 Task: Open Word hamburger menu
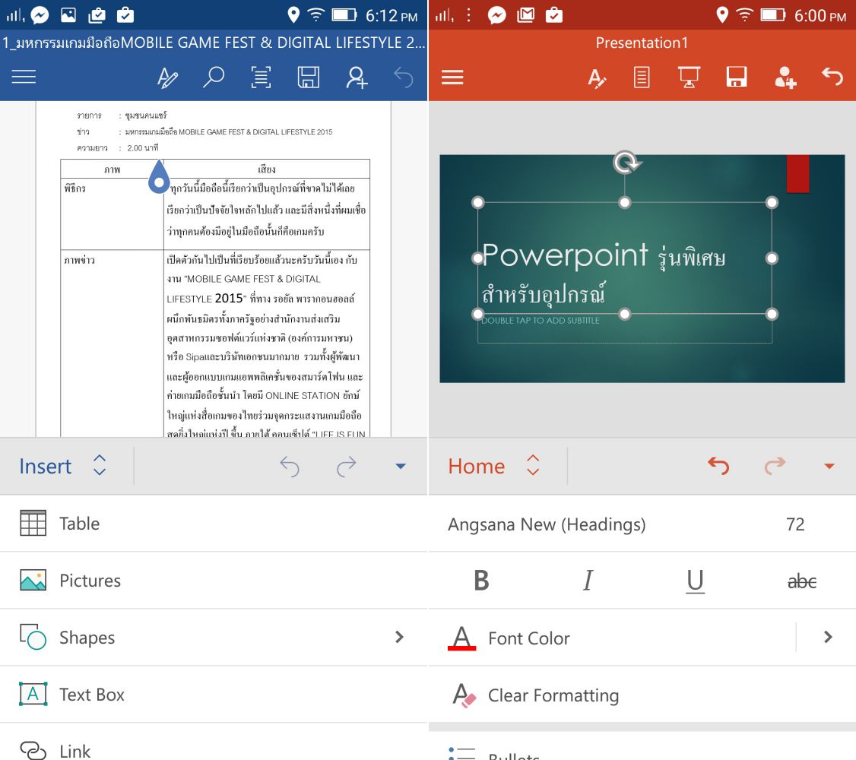click(24, 77)
